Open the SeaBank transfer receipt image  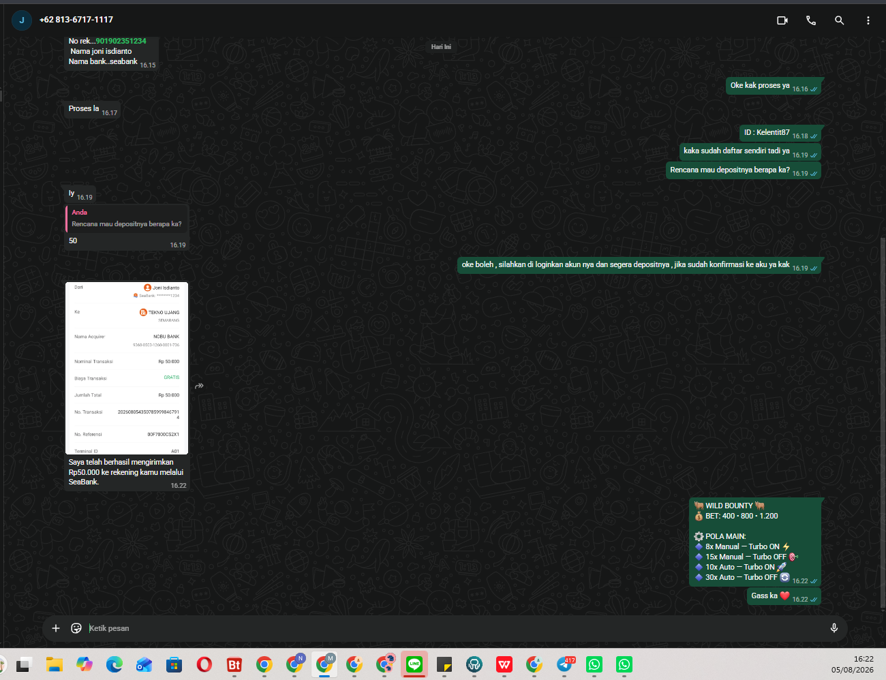pyautogui.click(x=127, y=368)
